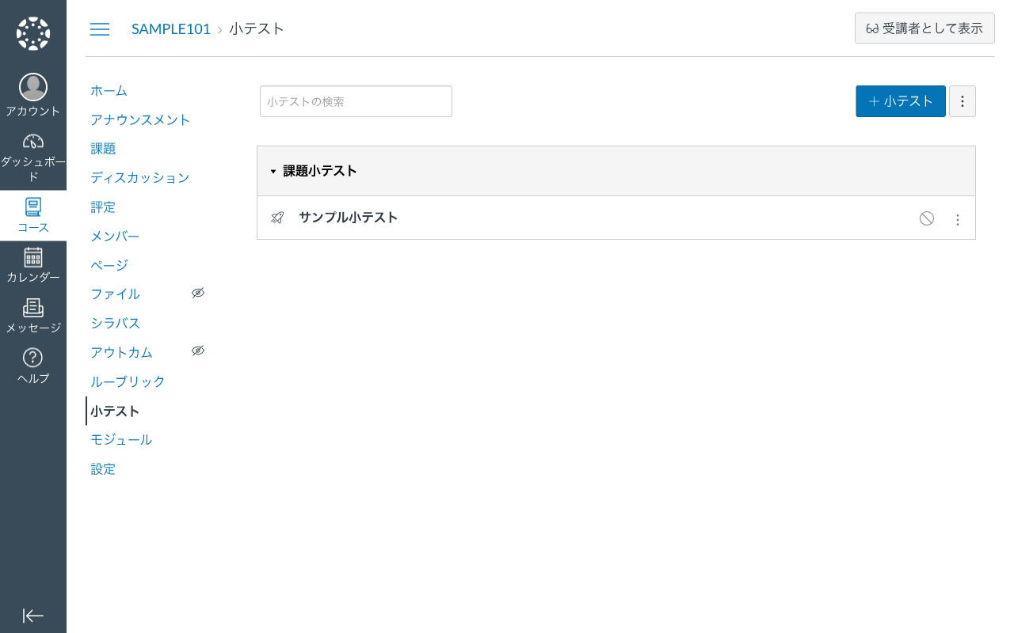Open サンプル小テスト row options menu
The height and width of the screenshot is (633, 1014).
958,218
